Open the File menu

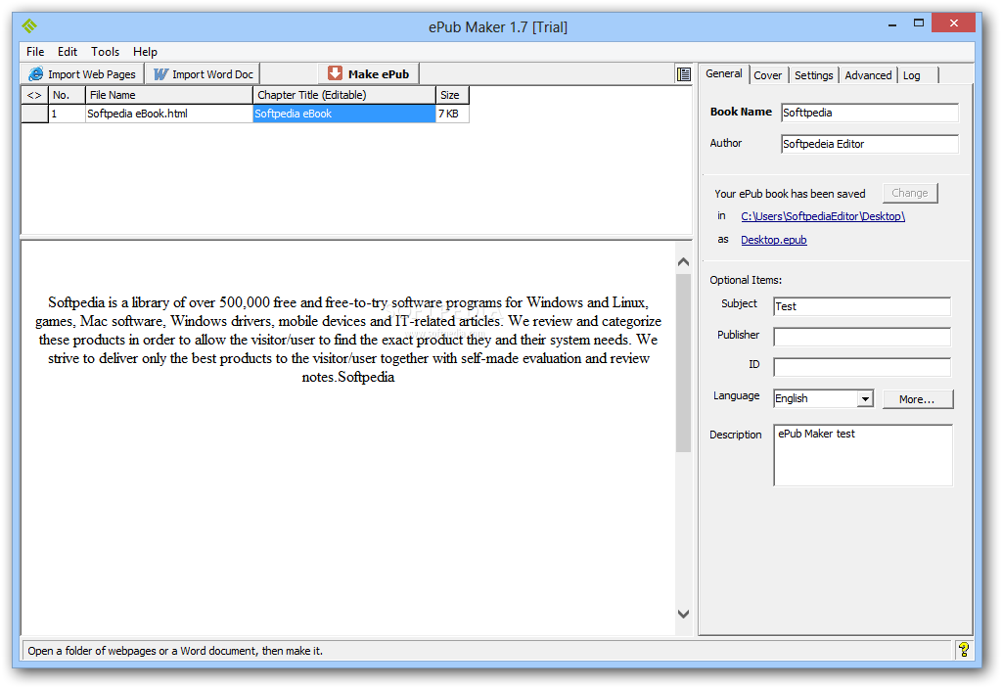coord(35,52)
